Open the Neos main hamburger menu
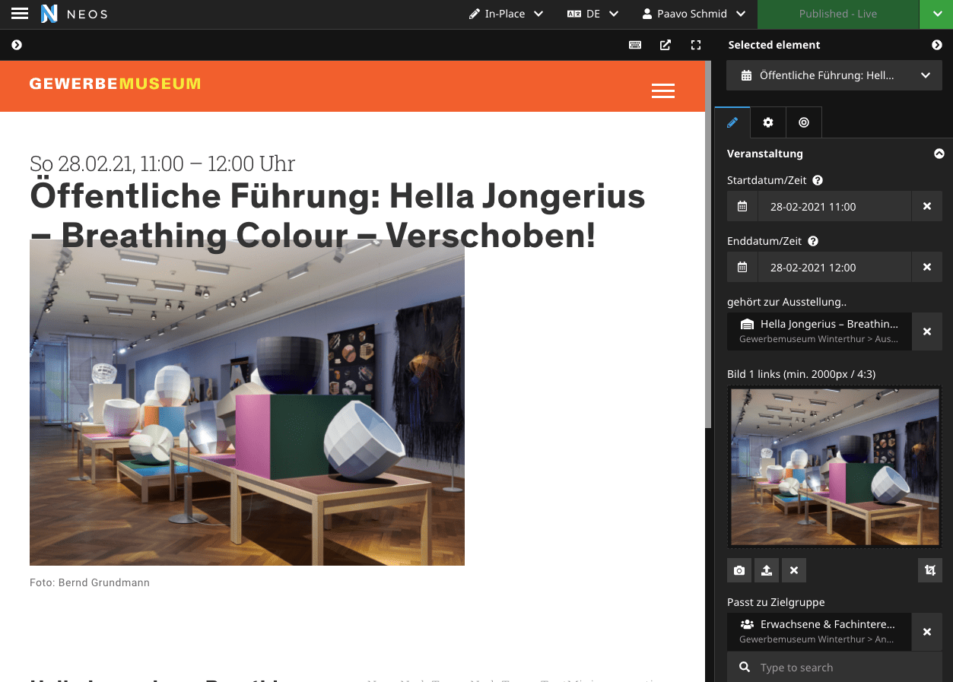Viewport: 953px width, 682px height. pos(20,14)
